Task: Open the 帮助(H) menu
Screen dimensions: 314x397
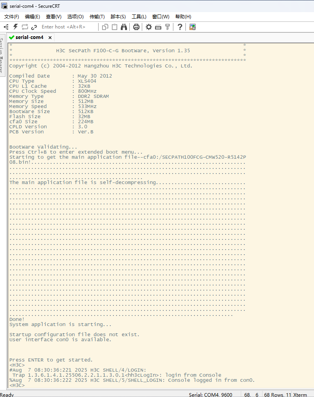Action: [183, 17]
